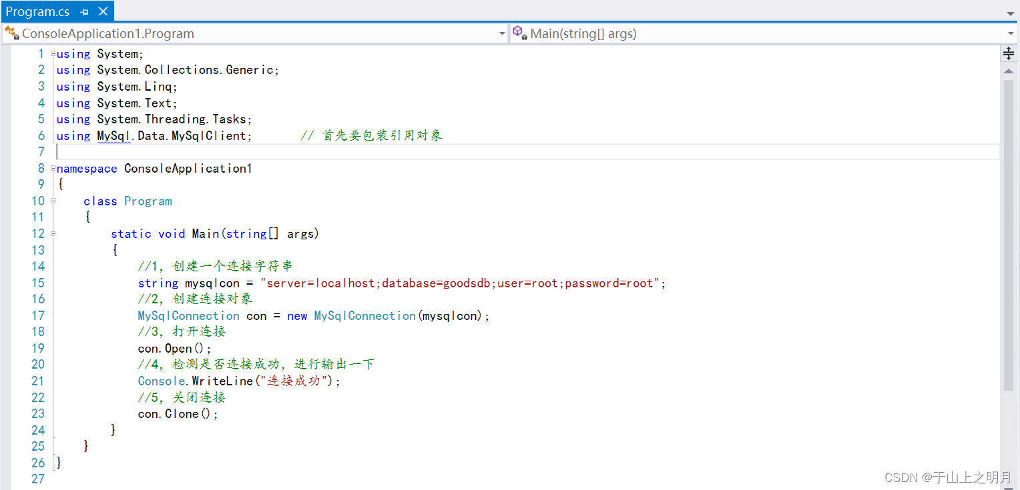The width and height of the screenshot is (1020, 490).
Task: Click 'ConsoleApplication1' in the namespace declaration
Action: (188, 169)
